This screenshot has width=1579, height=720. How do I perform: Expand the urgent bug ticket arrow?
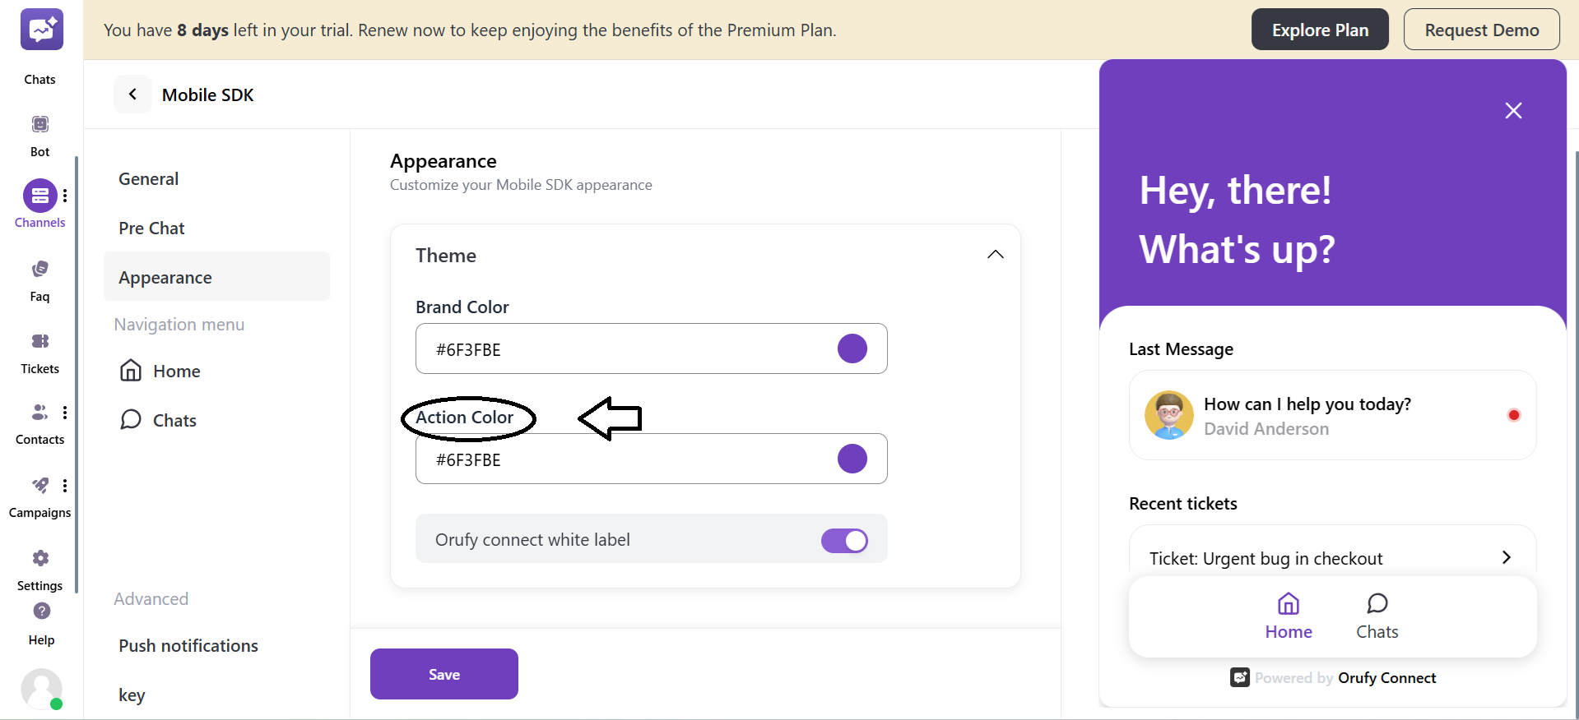(x=1506, y=557)
